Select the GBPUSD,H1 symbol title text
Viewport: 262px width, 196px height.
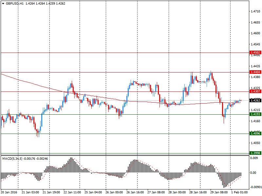[15, 4]
